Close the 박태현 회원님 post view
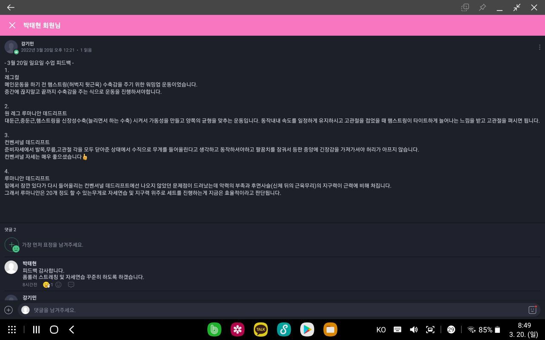 pyautogui.click(x=12, y=25)
